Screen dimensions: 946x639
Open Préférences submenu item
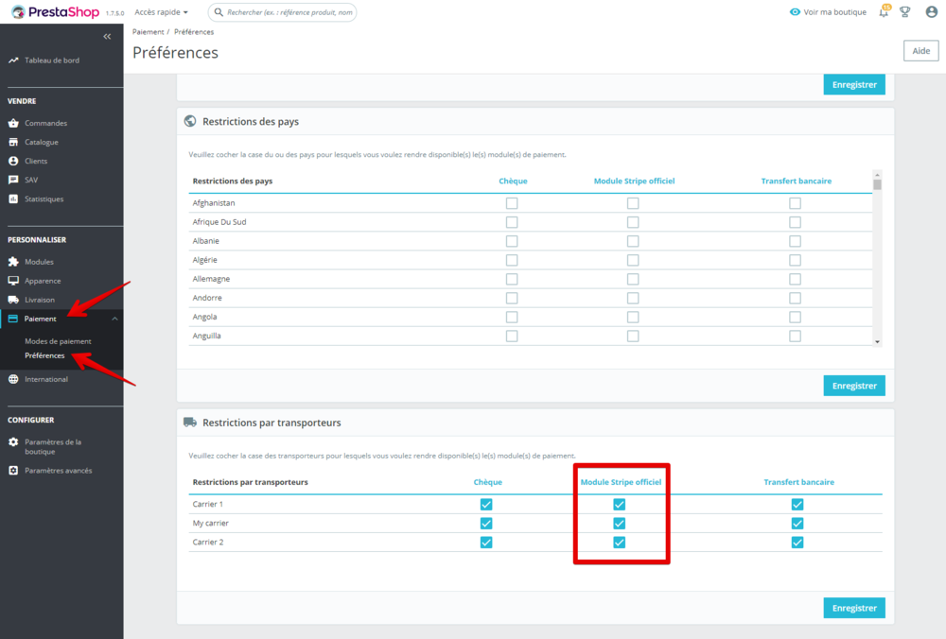[44, 355]
